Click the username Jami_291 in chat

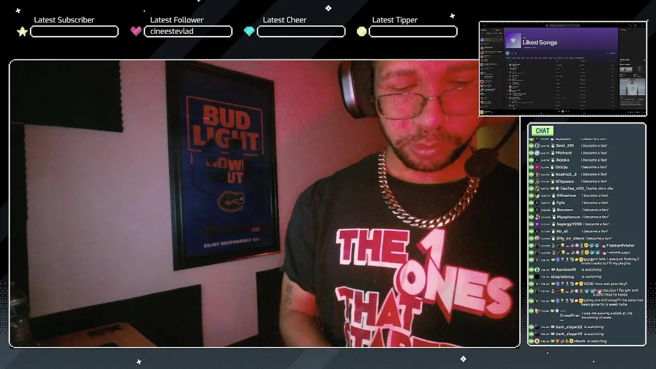click(x=564, y=146)
